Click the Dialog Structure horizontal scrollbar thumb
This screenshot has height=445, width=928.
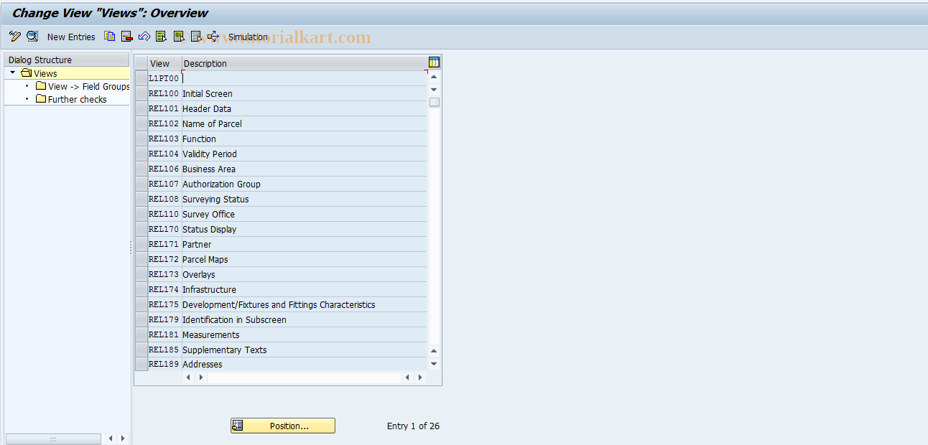point(53,439)
